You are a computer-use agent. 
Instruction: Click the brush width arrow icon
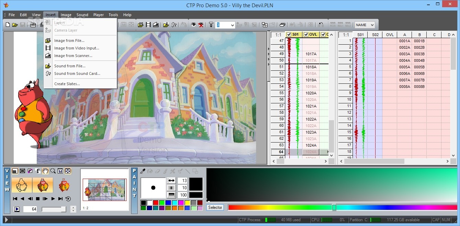[171, 180]
